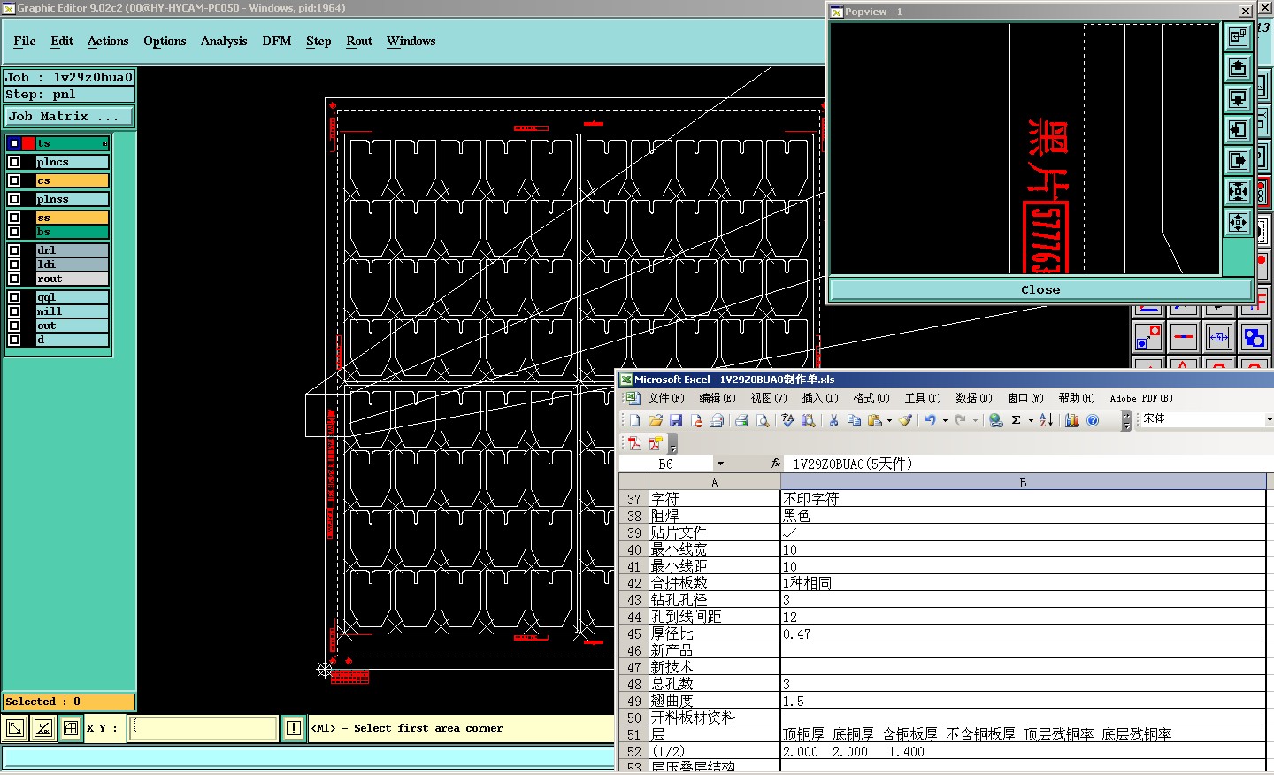Toggle visibility of the plnss layer
The image size is (1274, 775).
[14, 199]
